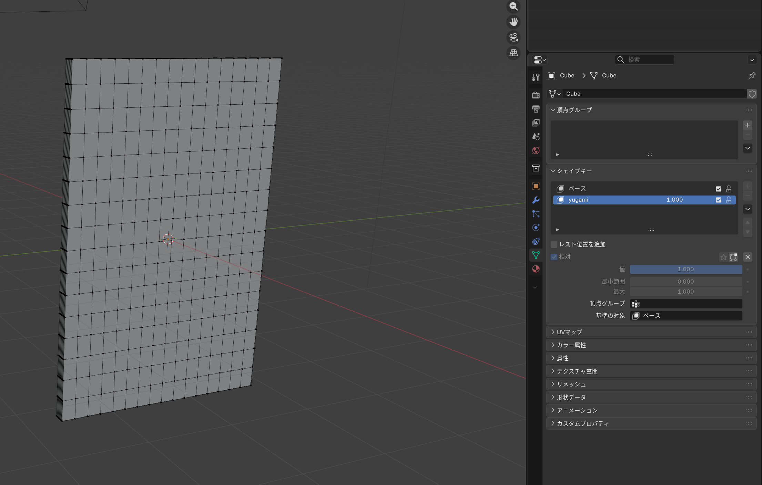Open the Render properties tab icon
The height and width of the screenshot is (485, 762).
point(536,95)
